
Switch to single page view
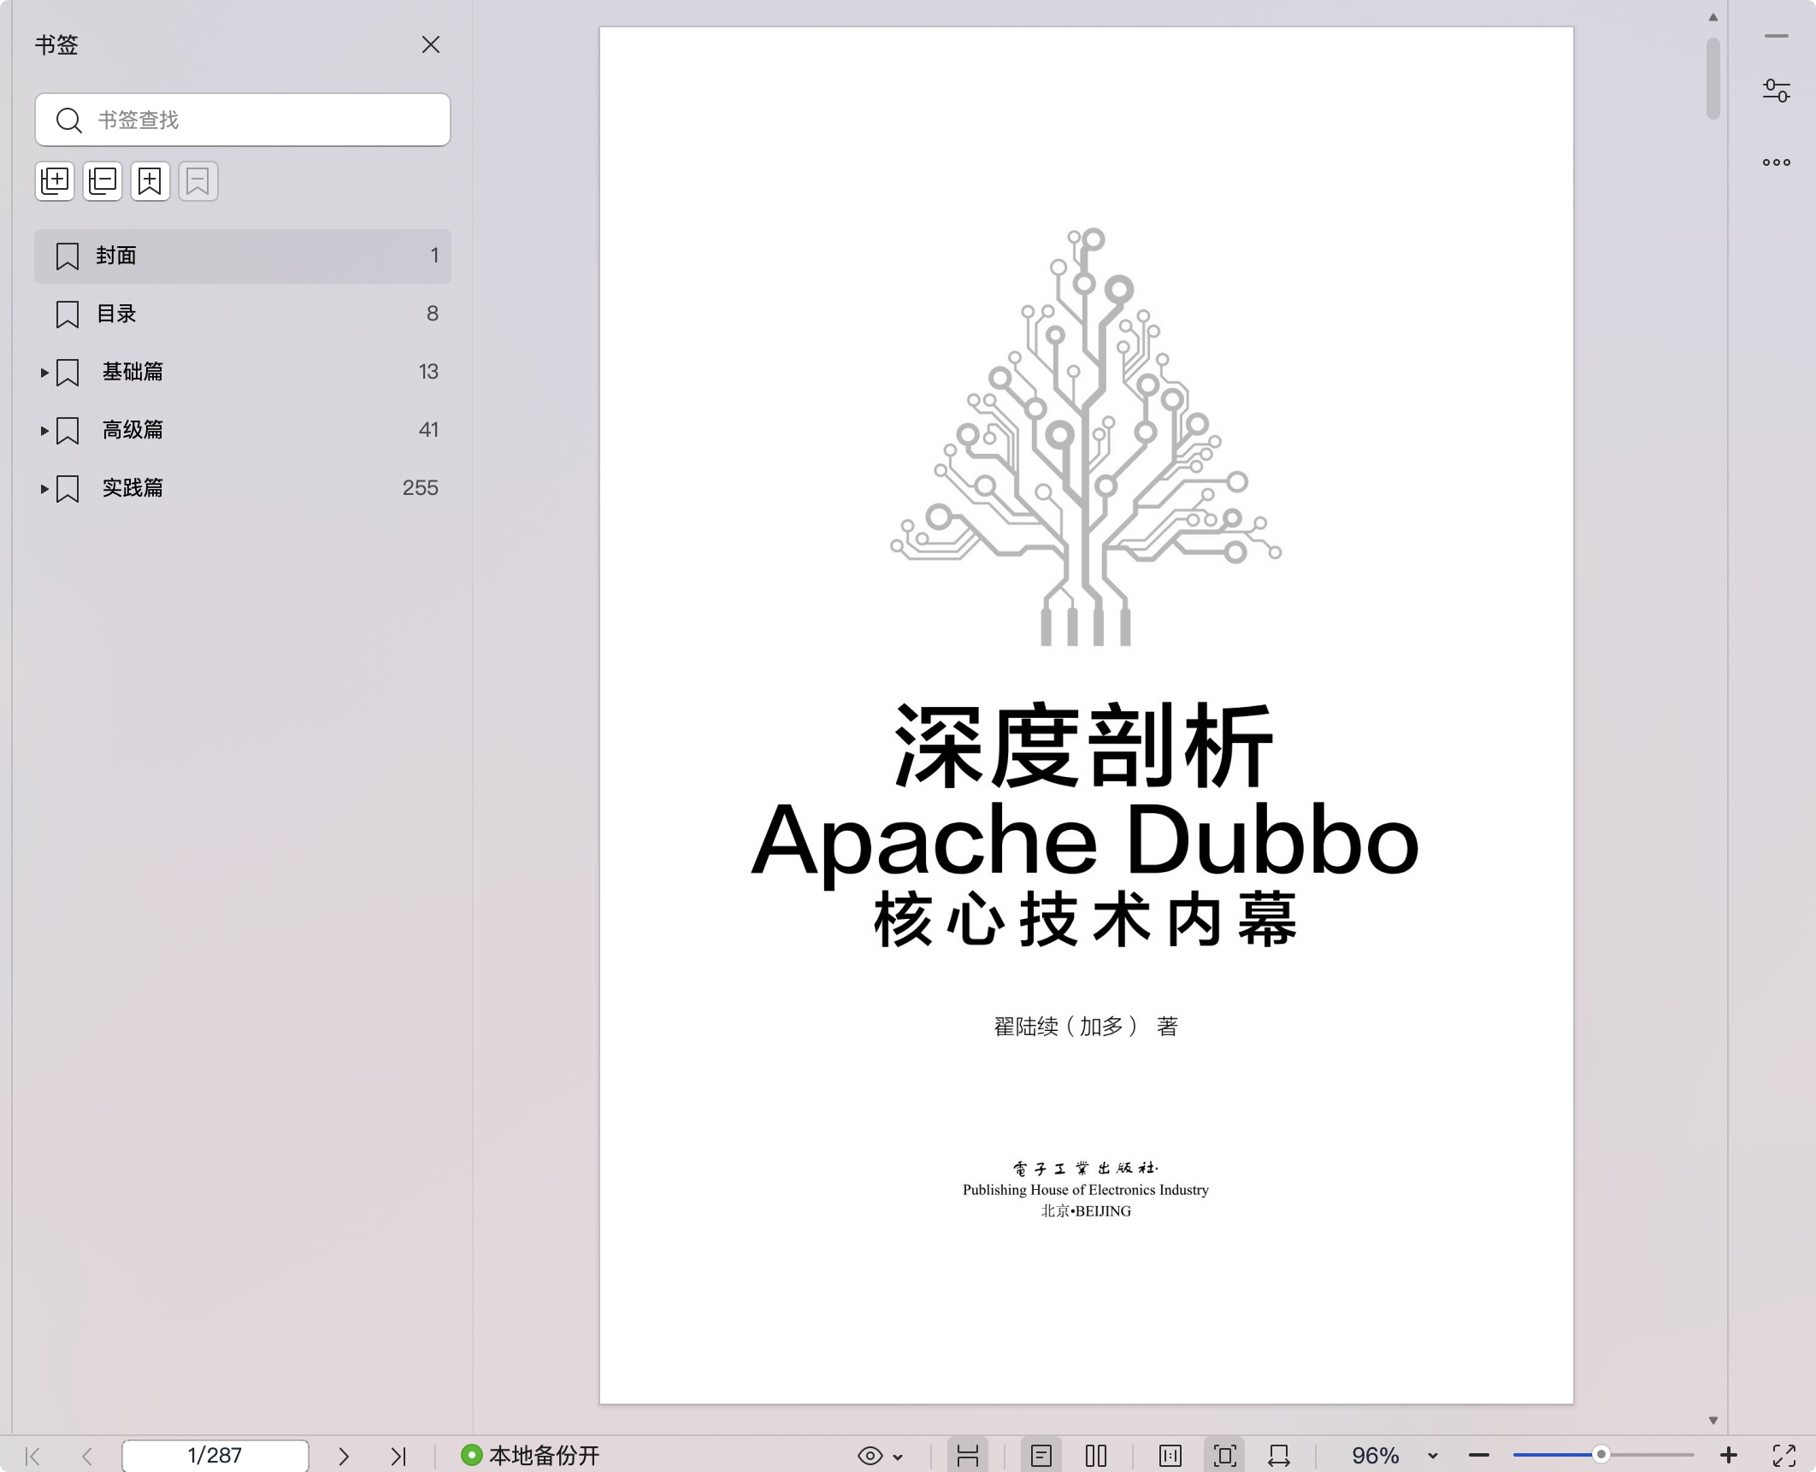[1041, 1456]
